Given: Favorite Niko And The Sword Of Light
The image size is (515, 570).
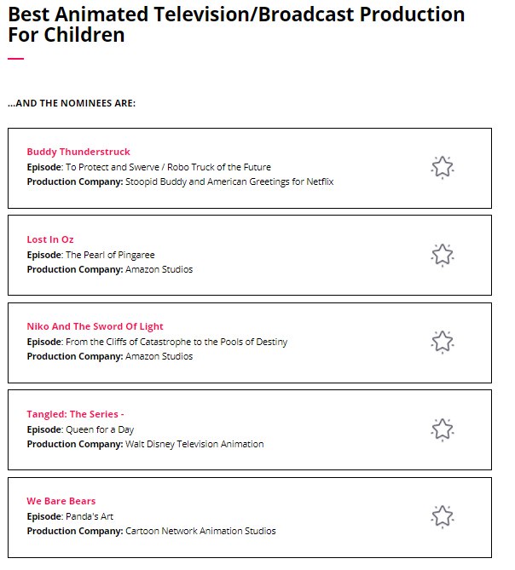Looking at the screenshot, I should click(442, 342).
